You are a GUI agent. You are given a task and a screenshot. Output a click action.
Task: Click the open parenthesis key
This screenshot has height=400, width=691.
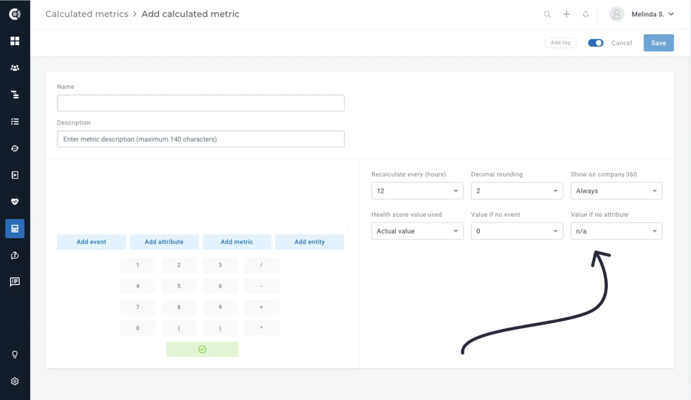[179, 328]
